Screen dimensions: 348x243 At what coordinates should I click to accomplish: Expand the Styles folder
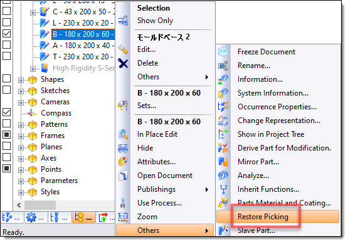21,192
